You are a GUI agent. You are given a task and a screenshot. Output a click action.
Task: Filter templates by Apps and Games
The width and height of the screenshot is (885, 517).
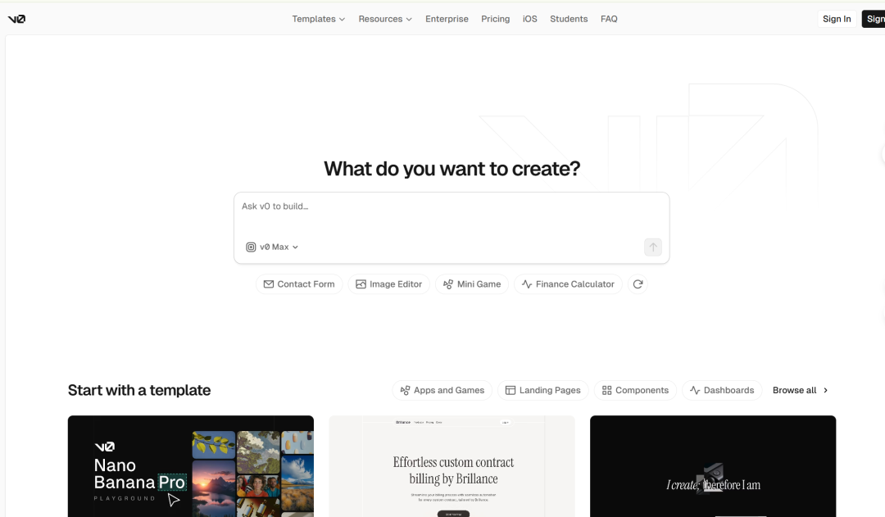[x=442, y=390]
